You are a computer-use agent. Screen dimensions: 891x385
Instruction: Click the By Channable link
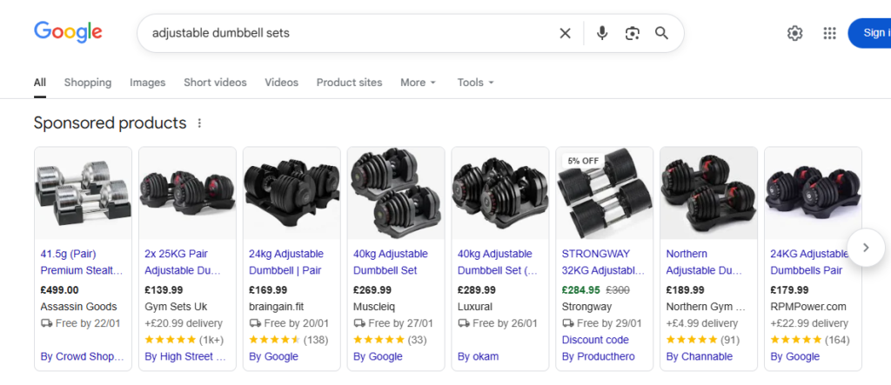click(700, 356)
